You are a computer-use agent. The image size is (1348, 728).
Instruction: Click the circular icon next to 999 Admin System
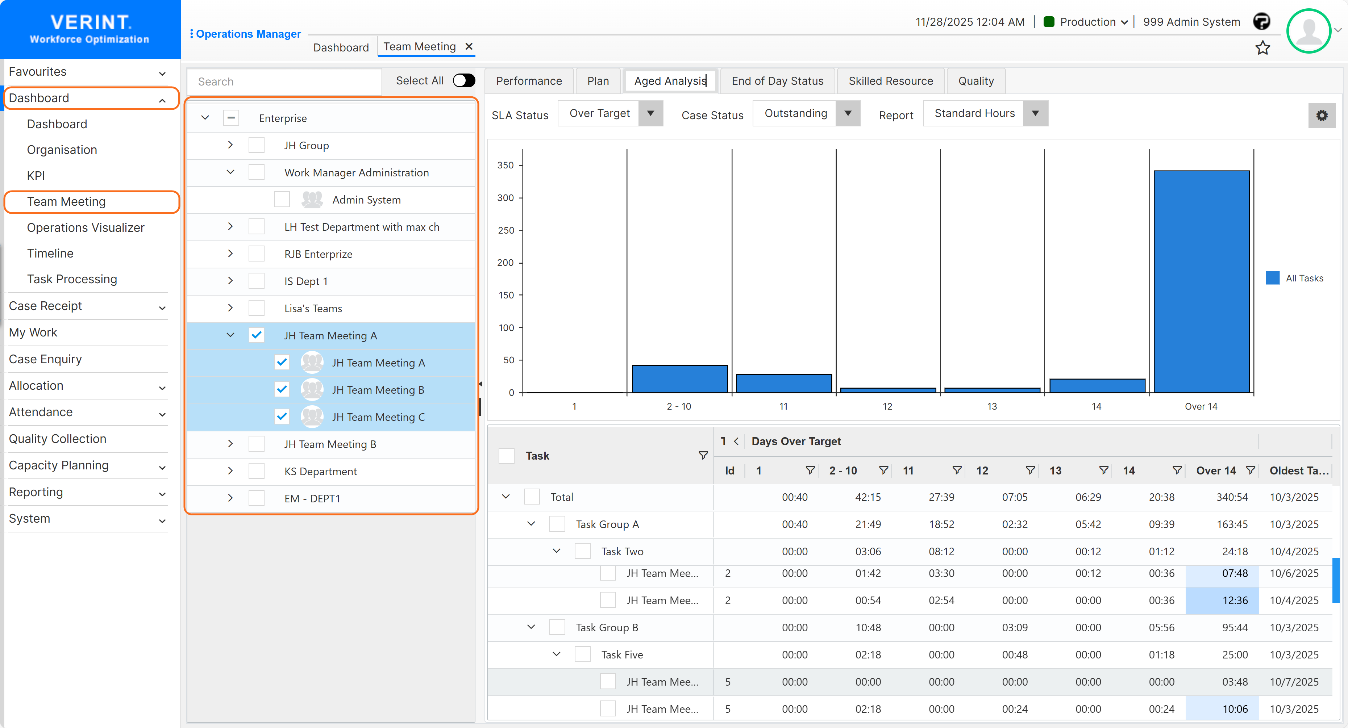tap(1262, 21)
